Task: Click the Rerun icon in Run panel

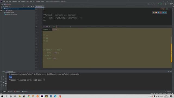Action: coord(3,74)
